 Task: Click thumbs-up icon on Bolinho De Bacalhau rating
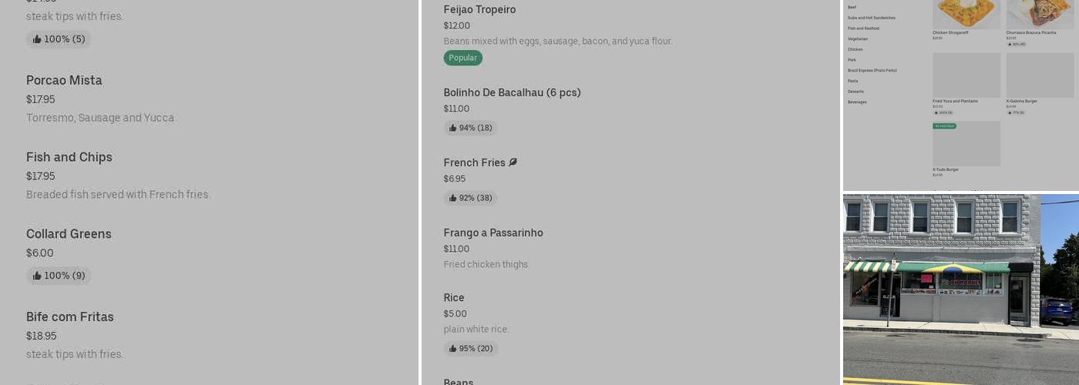[x=453, y=128]
